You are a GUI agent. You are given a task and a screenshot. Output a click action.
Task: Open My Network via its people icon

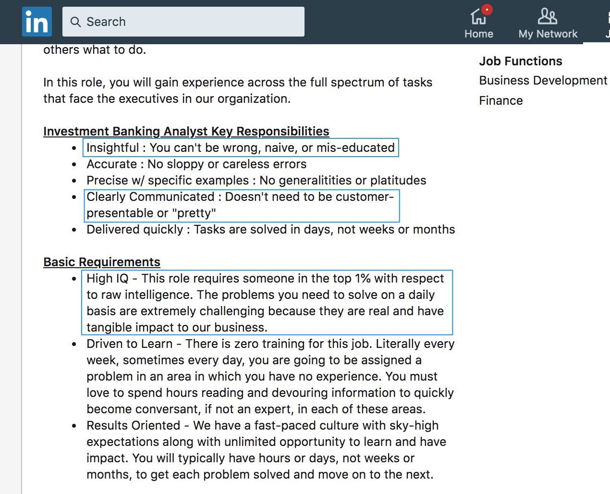pos(548,22)
